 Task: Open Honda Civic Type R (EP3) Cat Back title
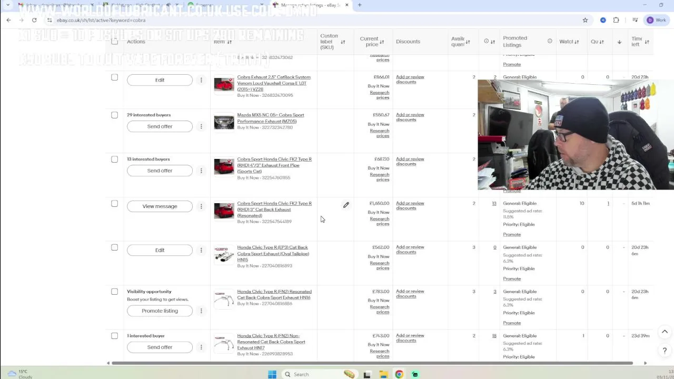[273, 253]
